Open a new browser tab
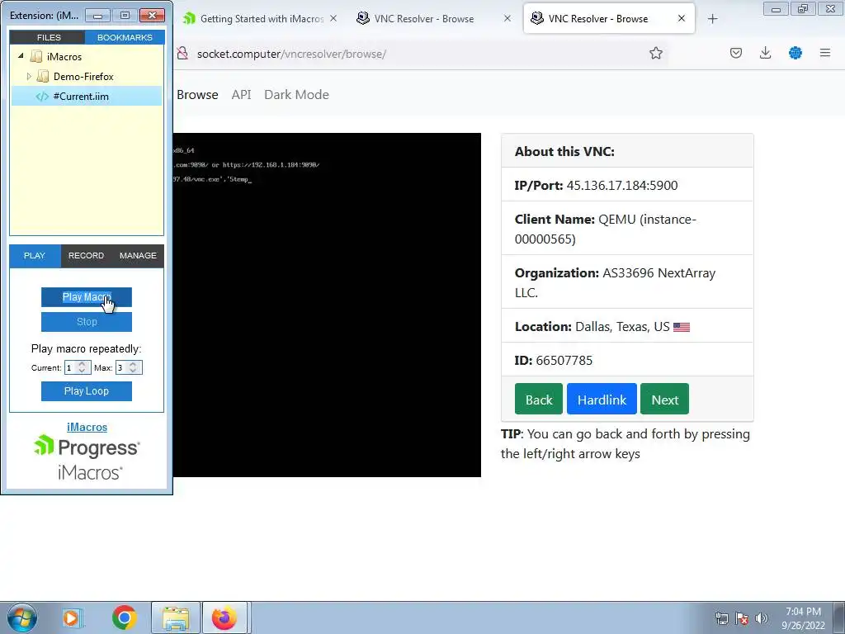This screenshot has height=634, width=845. [x=712, y=19]
